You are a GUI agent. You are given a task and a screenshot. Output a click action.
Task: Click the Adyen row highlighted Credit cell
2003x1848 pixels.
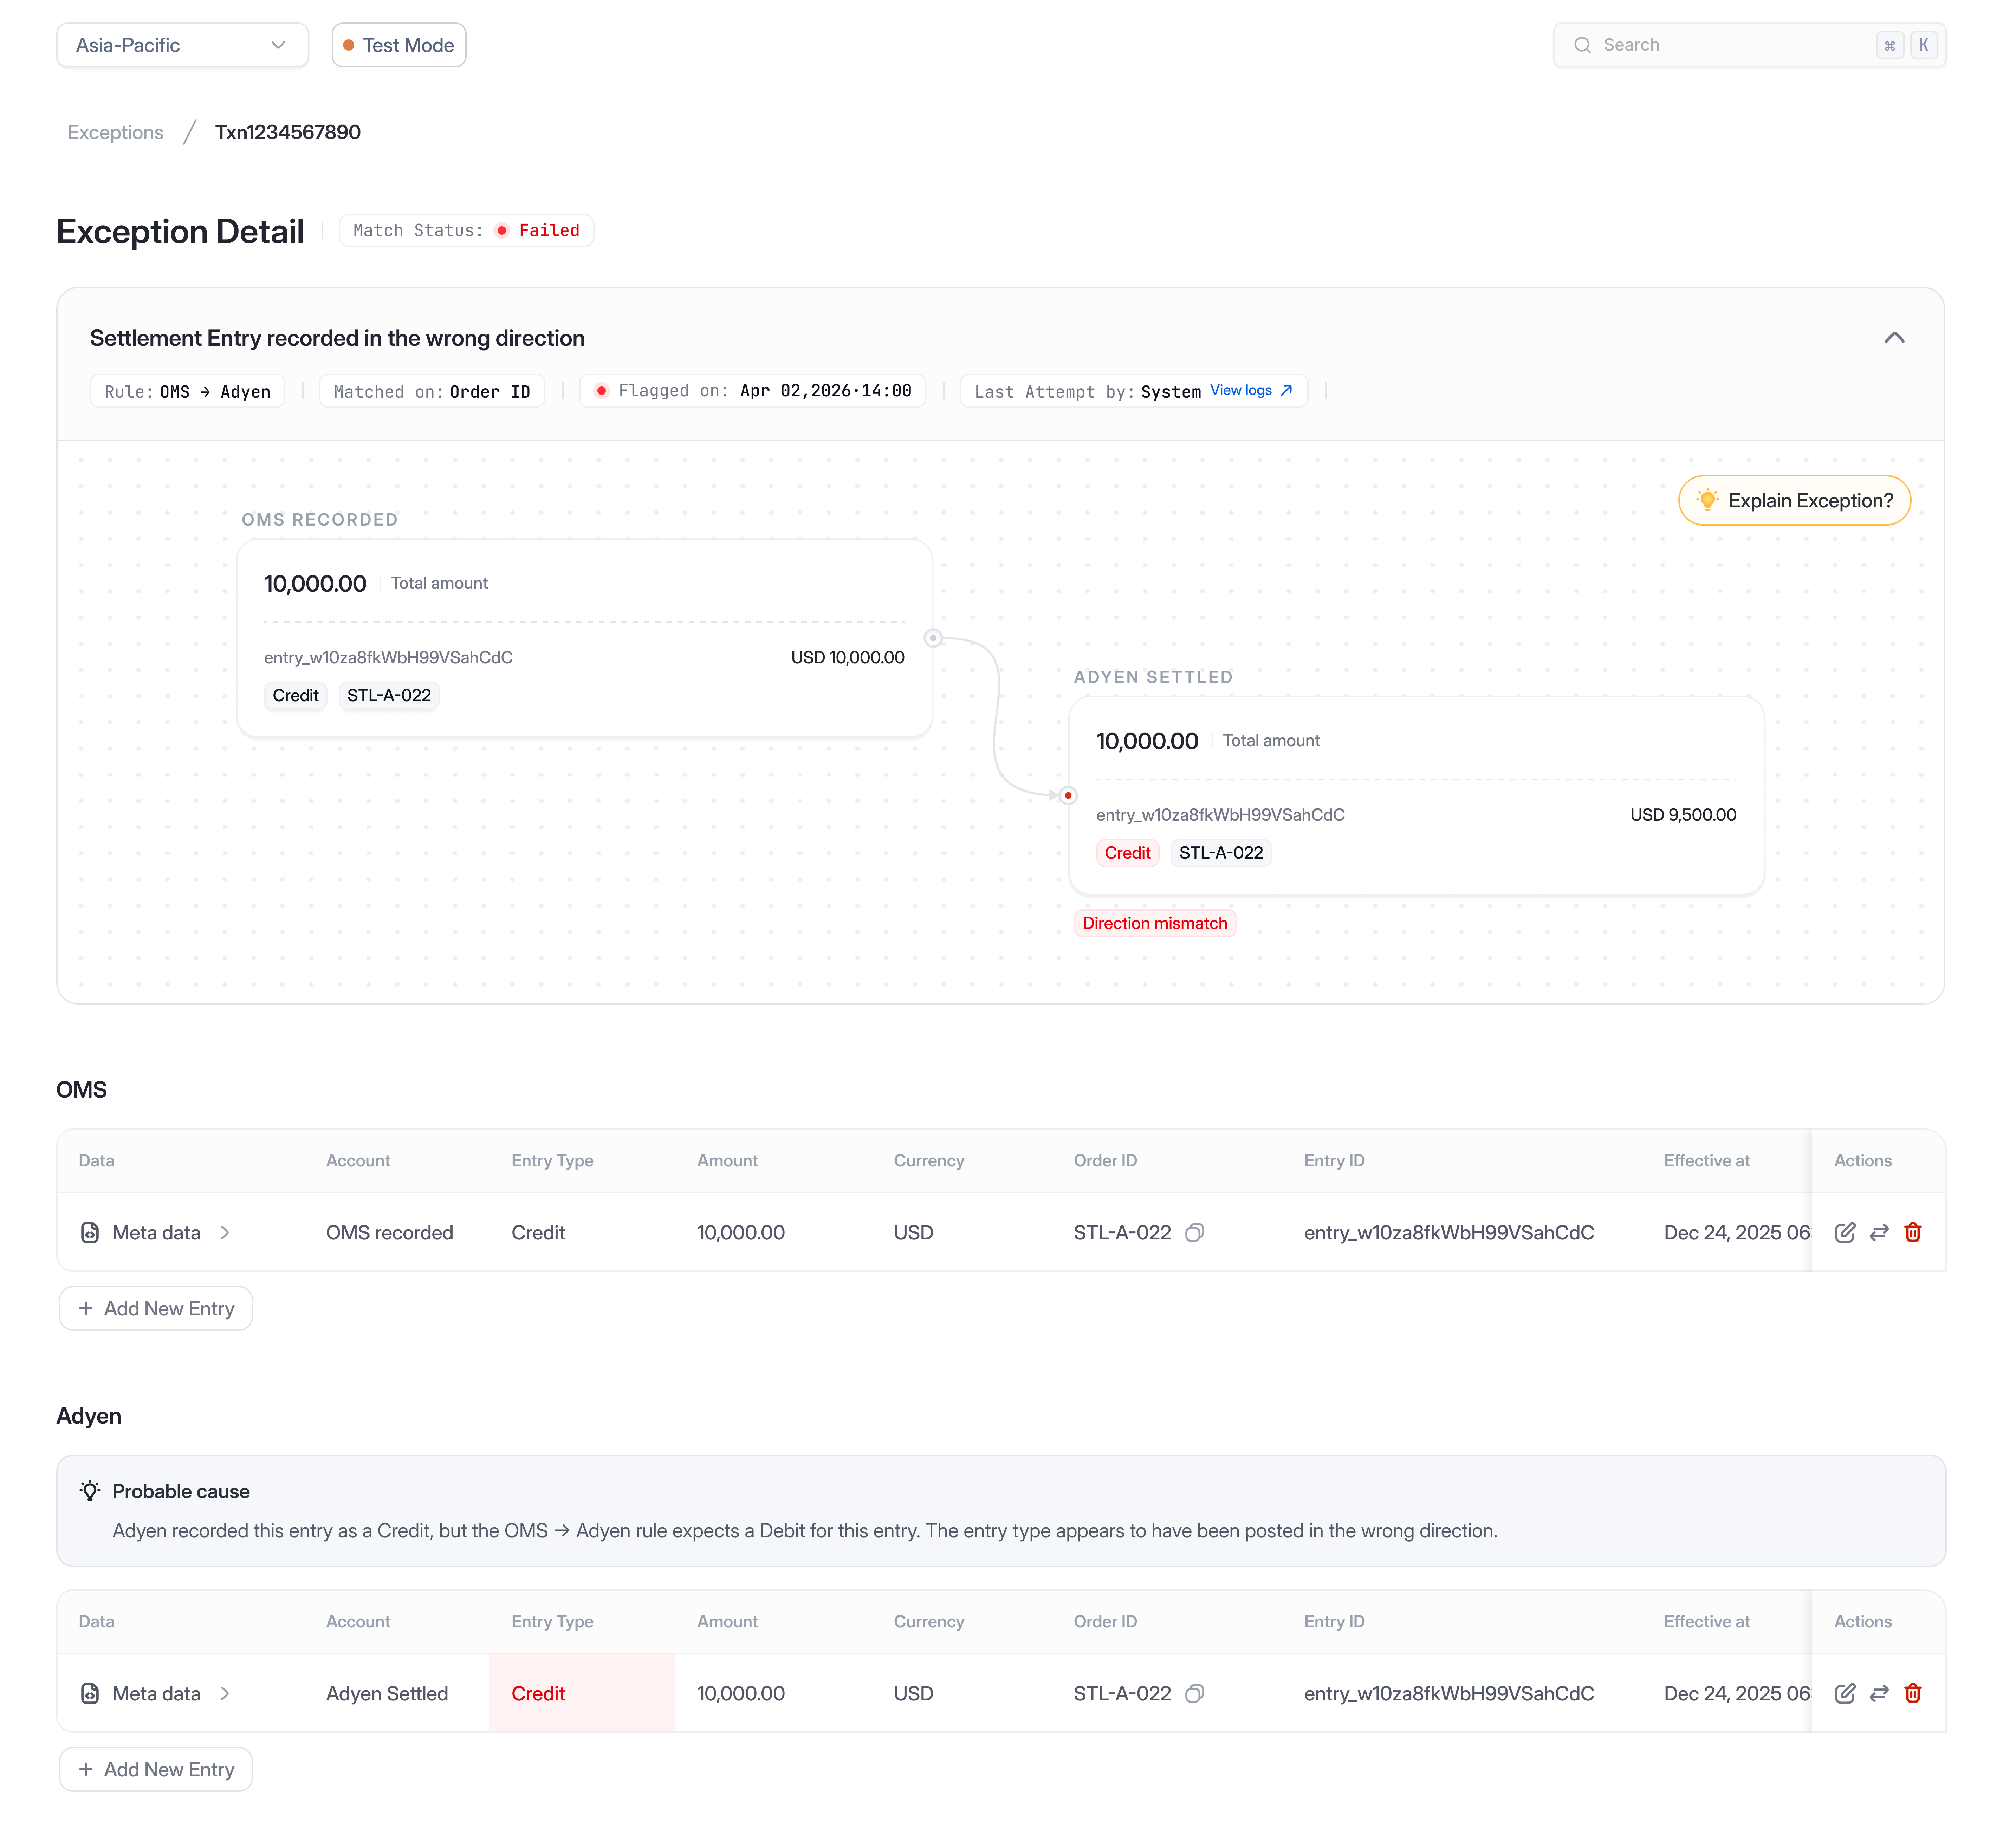582,1693
